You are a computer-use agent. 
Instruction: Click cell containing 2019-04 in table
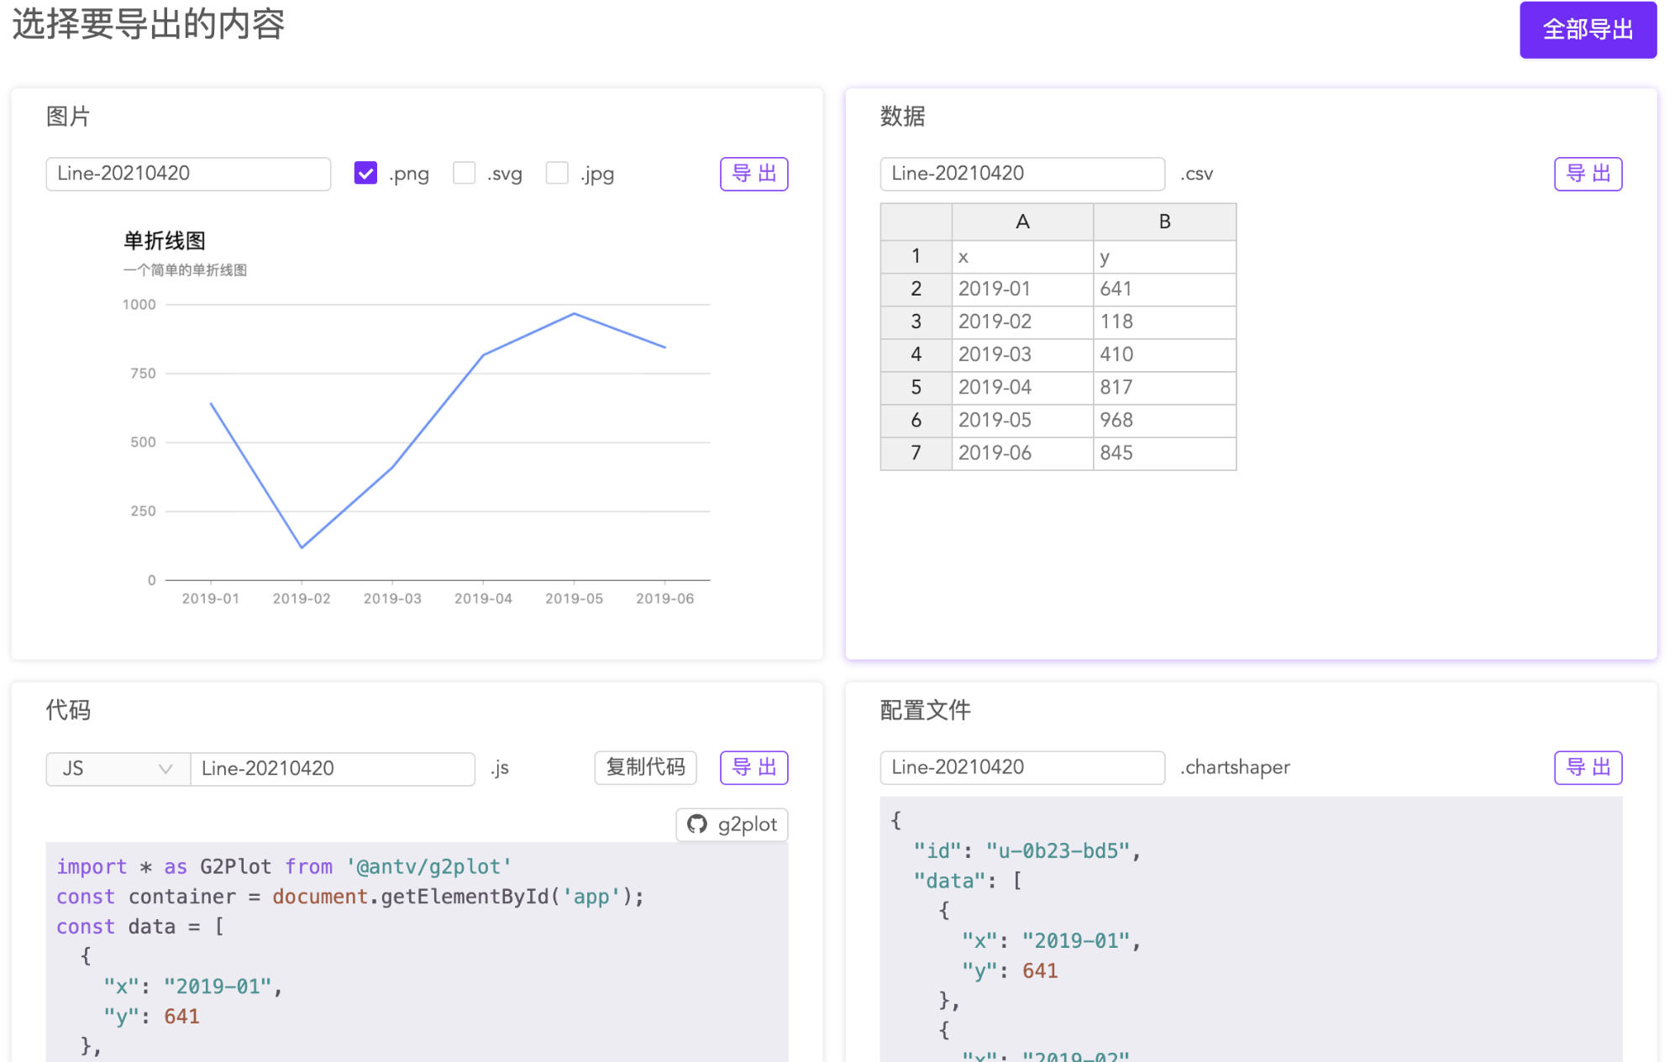1022,387
